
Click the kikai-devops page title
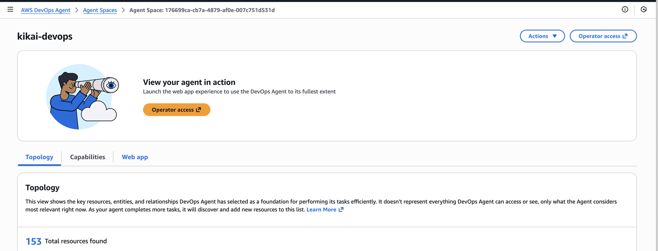click(x=45, y=36)
